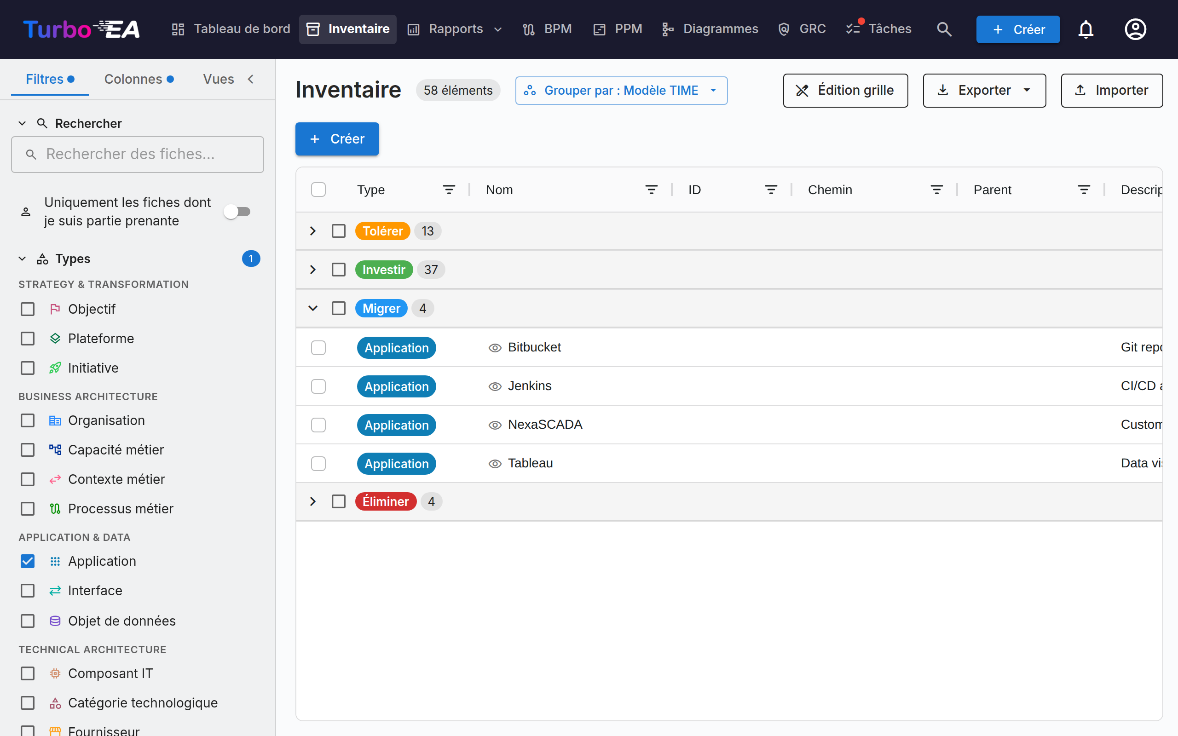The height and width of the screenshot is (736, 1178).
Task: Open filter menu for the Nom column
Action: 651,190
